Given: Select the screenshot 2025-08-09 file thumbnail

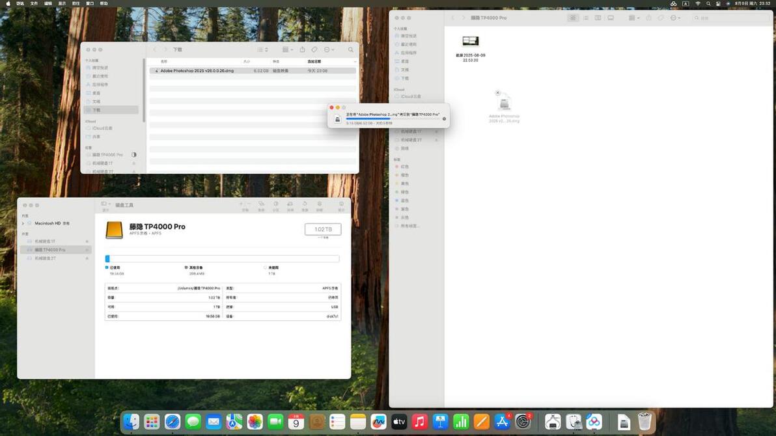Looking at the screenshot, I should coord(470,41).
